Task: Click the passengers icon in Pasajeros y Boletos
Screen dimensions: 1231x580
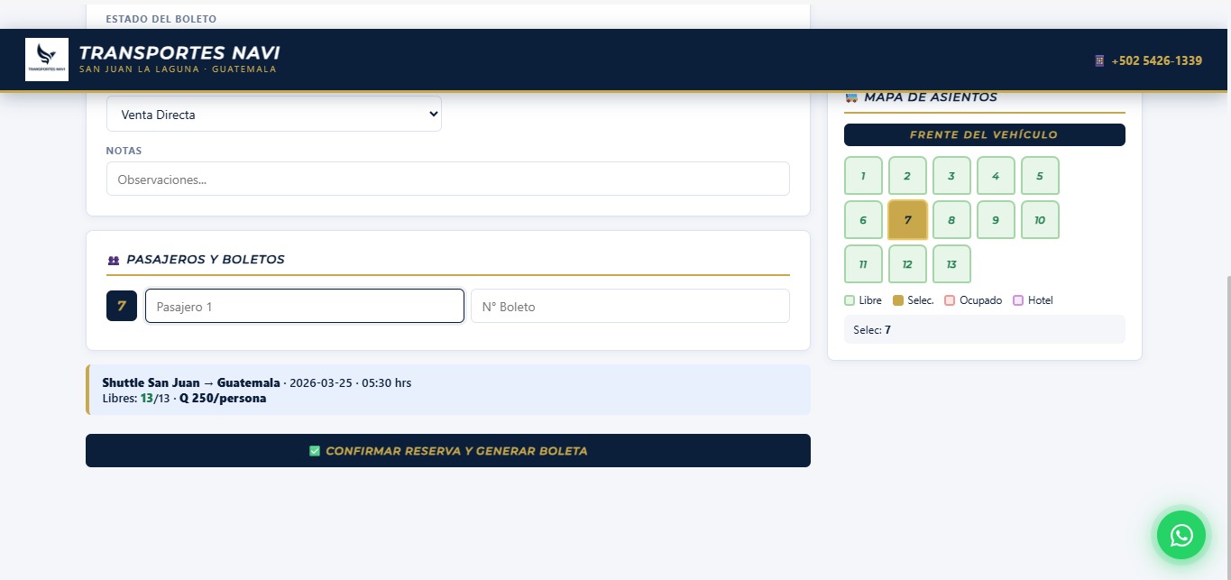Action: tap(114, 260)
